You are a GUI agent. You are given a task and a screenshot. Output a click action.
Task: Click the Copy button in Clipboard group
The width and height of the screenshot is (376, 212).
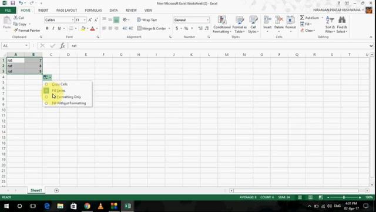pyautogui.click(x=20, y=24)
